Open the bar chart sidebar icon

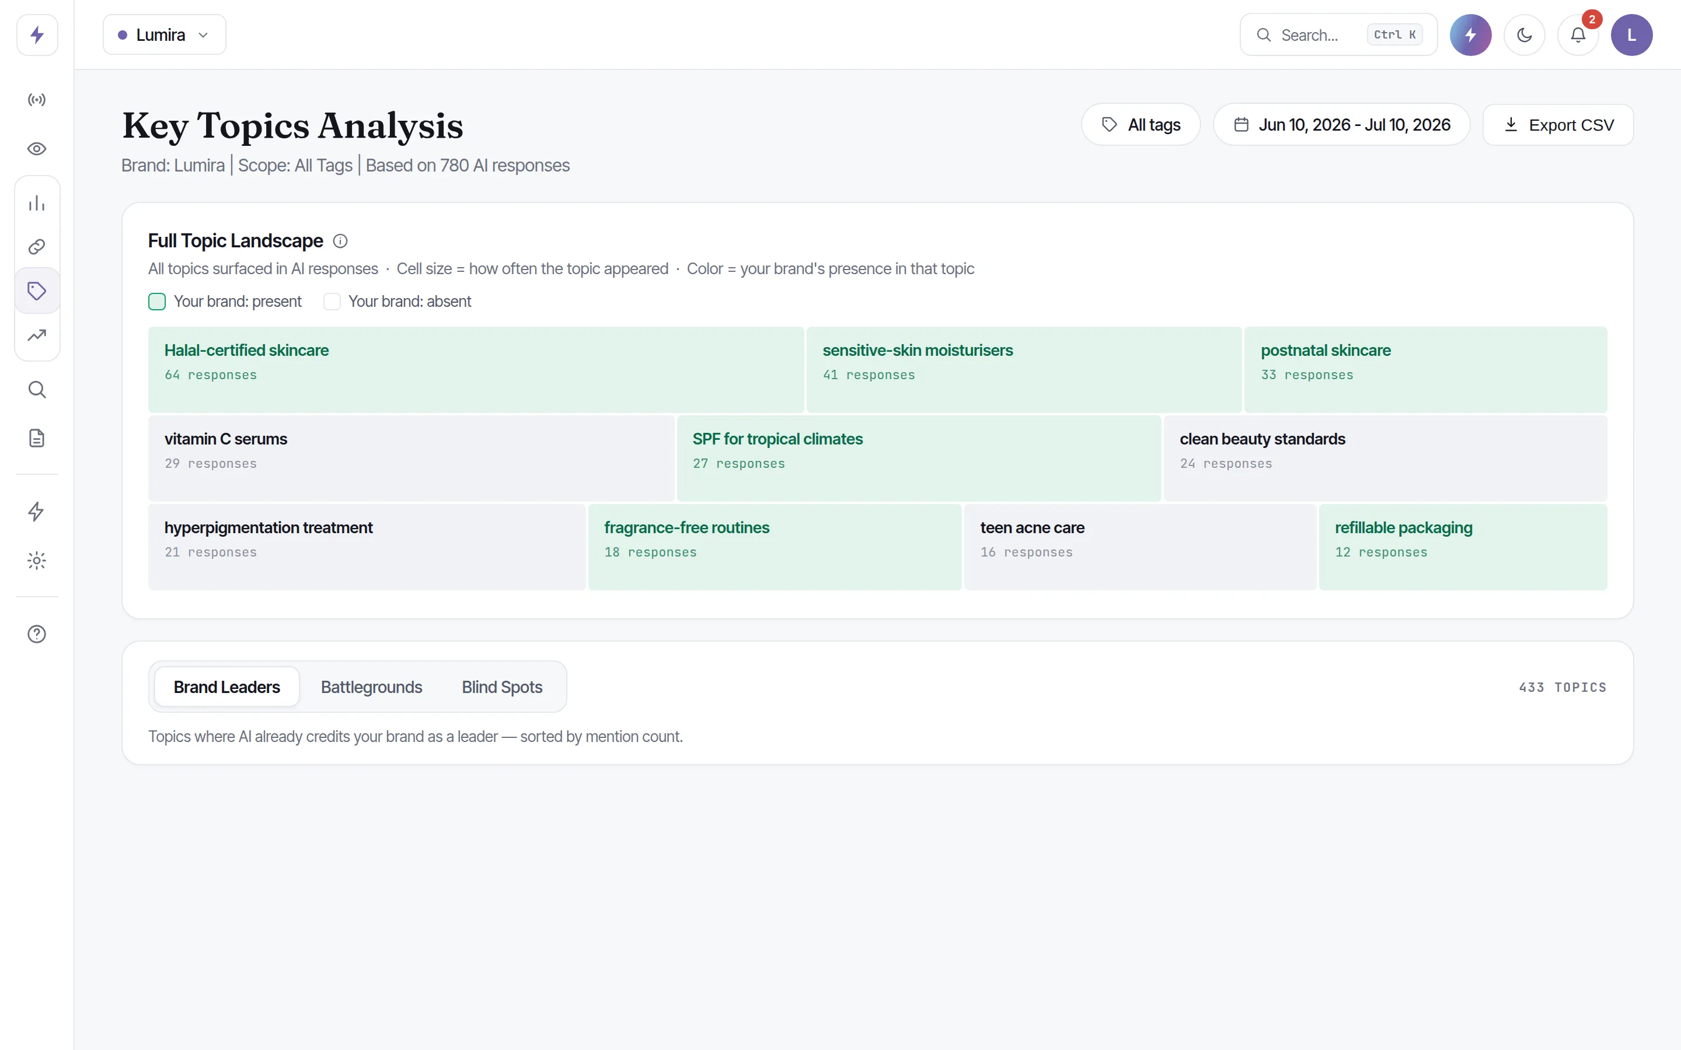[37, 204]
